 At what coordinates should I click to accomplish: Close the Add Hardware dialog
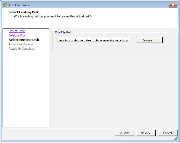point(173,5)
